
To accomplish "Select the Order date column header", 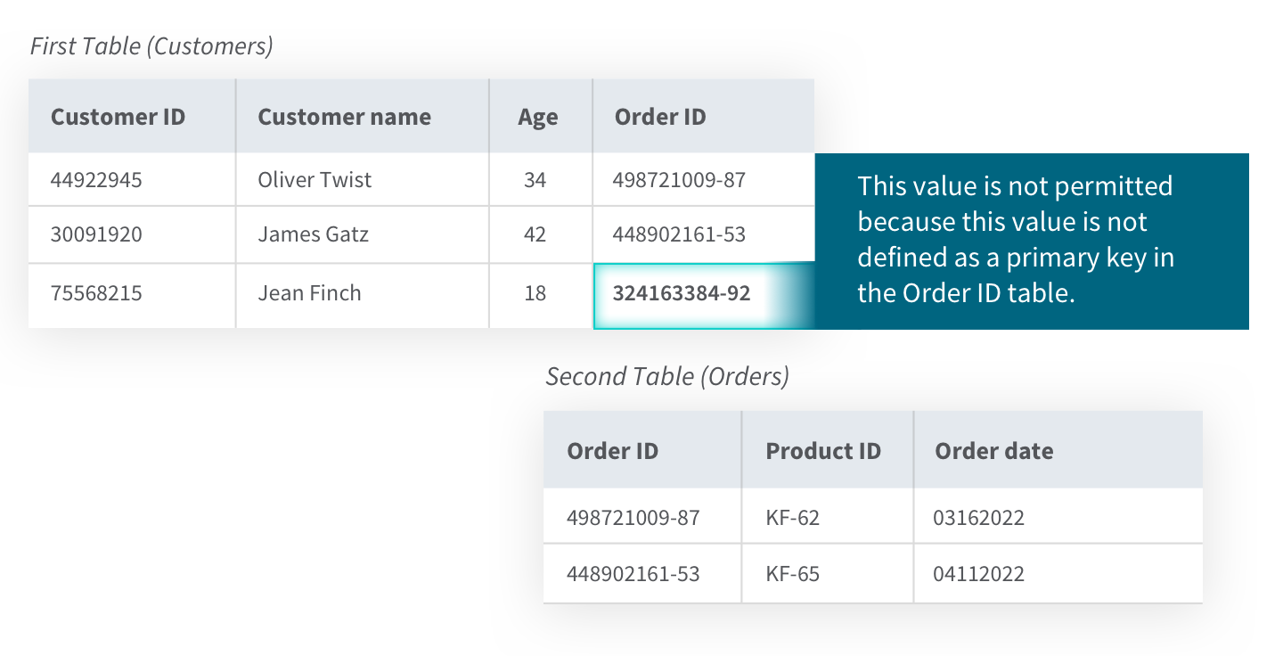I will point(1058,450).
